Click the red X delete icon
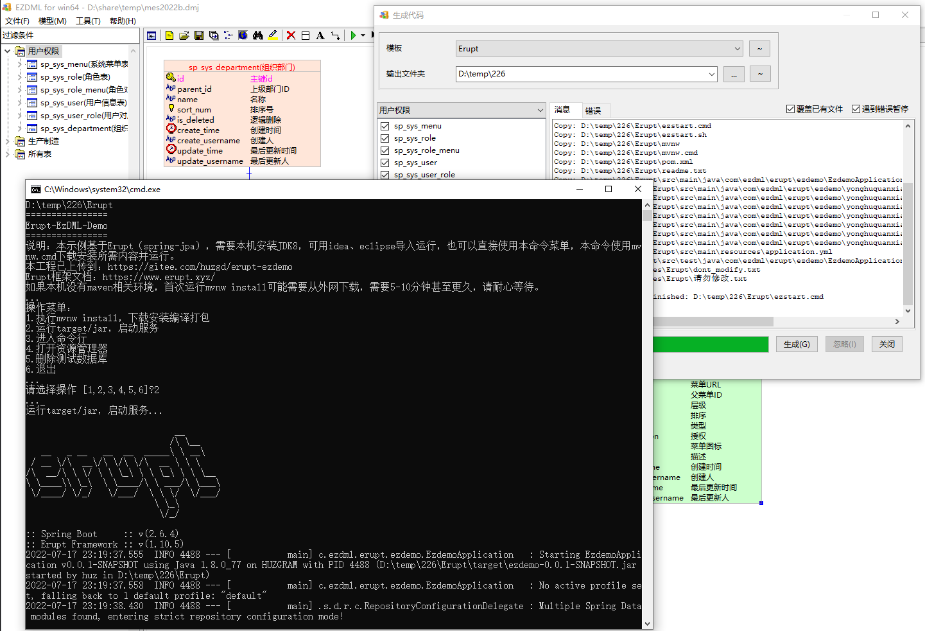925x631 pixels. tap(291, 35)
